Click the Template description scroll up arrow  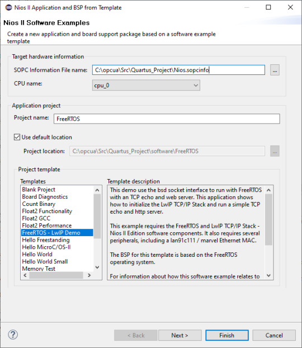[268, 190]
